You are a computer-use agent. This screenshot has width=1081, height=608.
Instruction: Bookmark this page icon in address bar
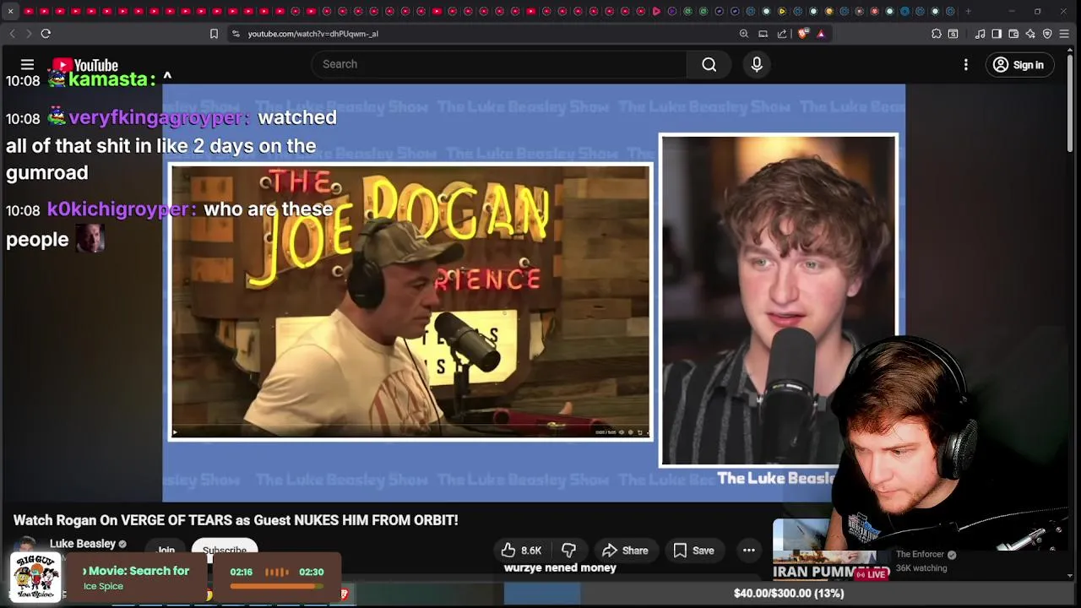214,34
